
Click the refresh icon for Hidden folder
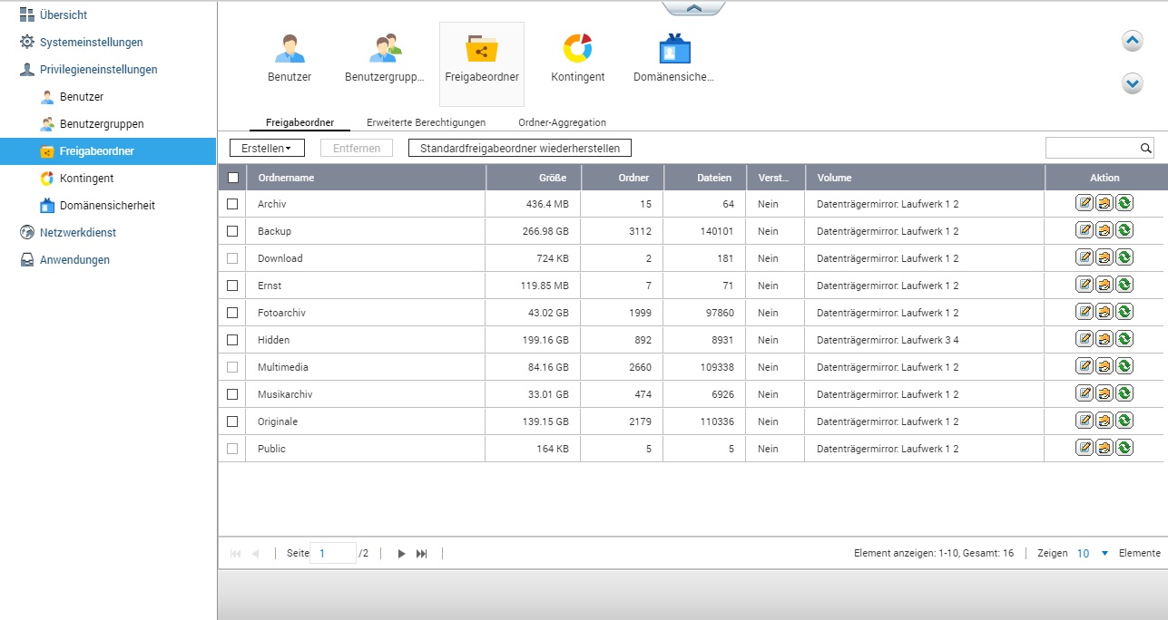(x=1124, y=340)
